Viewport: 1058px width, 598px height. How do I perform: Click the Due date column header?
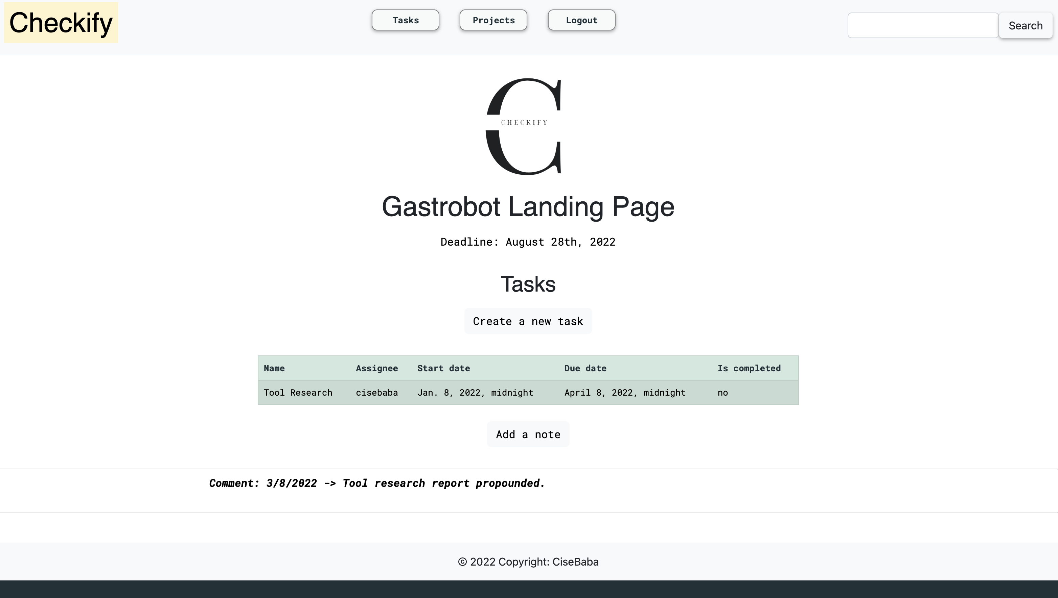[x=585, y=368]
